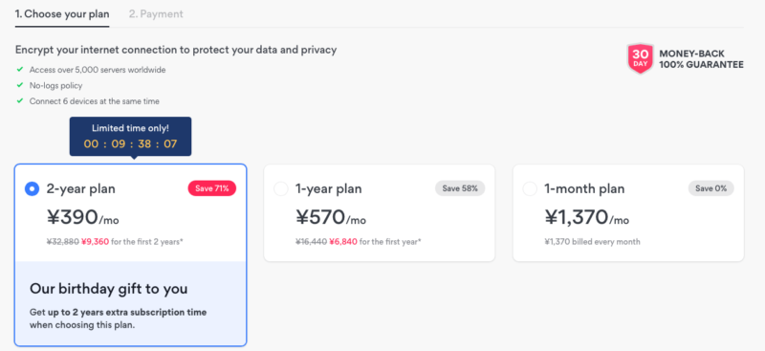Click the gray Save 0% badge
765x351 pixels.
click(710, 188)
